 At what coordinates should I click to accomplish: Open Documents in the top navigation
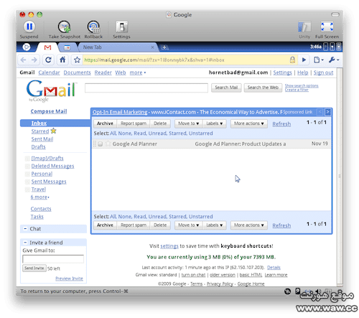77,73
